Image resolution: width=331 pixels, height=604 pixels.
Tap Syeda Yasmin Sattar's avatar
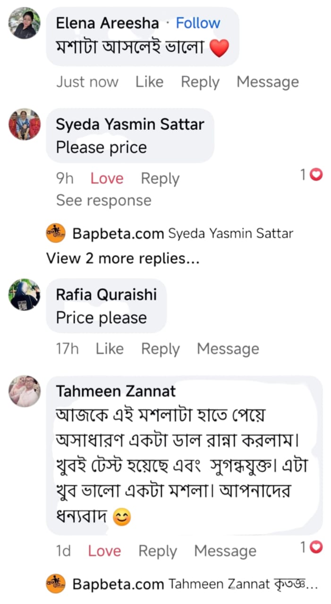point(24,125)
